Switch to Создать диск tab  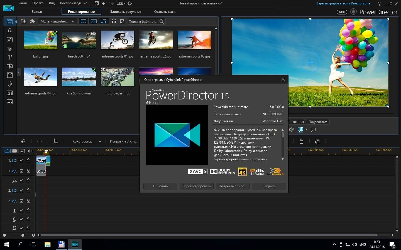point(165,12)
